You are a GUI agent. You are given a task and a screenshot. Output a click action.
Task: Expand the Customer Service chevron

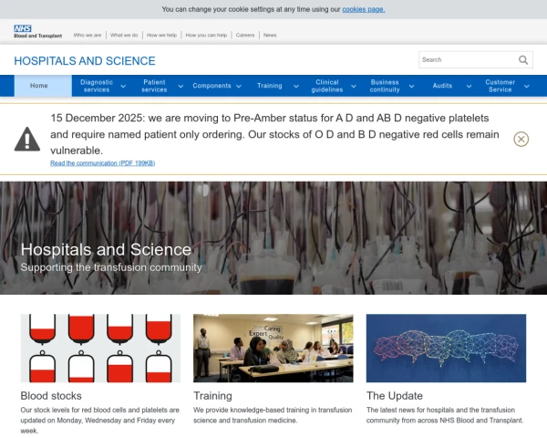click(526, 87)
